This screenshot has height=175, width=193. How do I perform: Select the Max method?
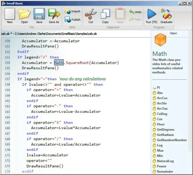158,151
